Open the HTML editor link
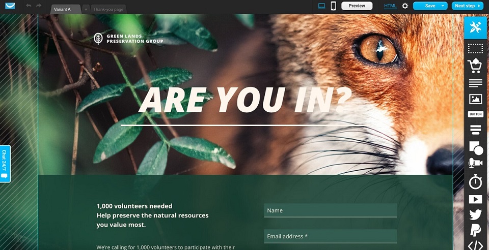 390,6
